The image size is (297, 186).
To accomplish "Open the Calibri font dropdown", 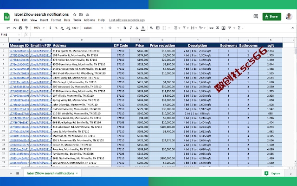I will 93,28.
